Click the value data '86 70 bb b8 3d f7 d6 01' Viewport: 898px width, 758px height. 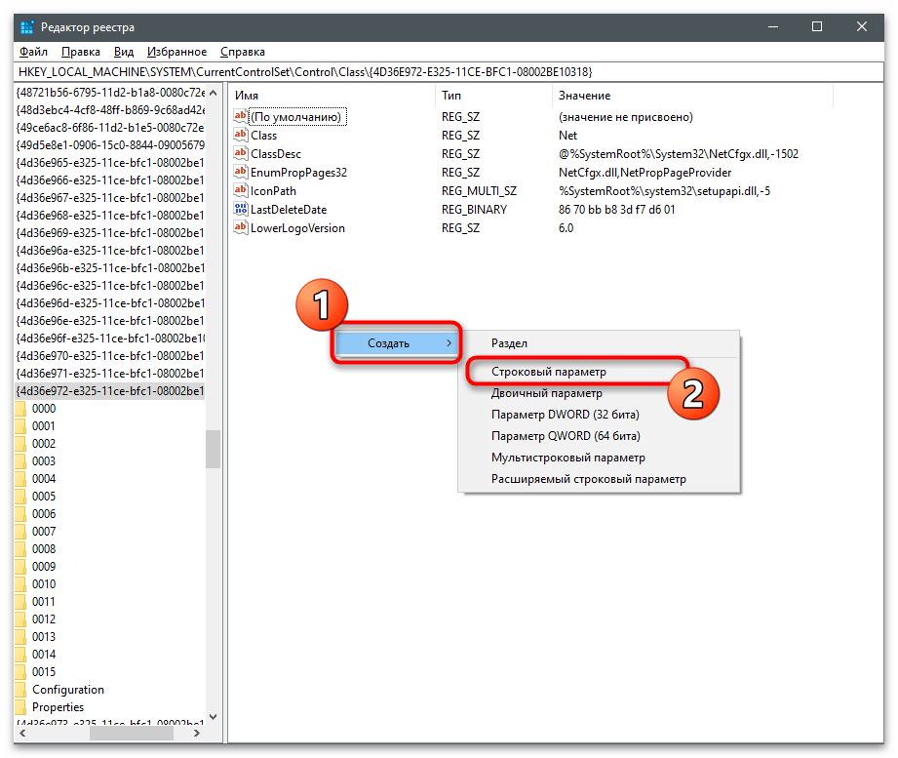[617, 210]
